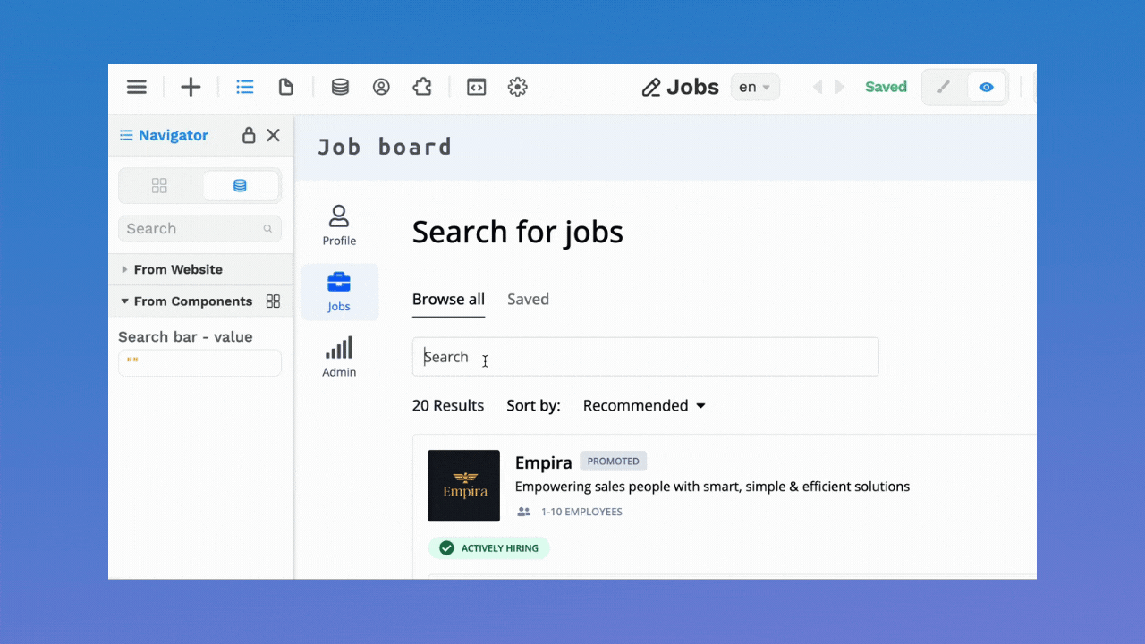Switch to edit mode with the brush toggle
Screen dimensions: 1145x644
(944, 87)
